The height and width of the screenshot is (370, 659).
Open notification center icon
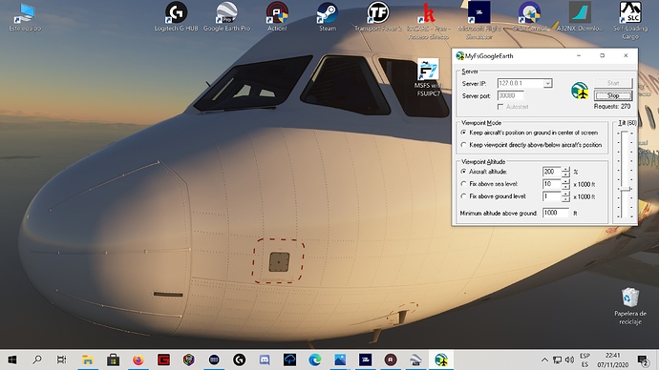pyautogui.click(x=643, y=360)
